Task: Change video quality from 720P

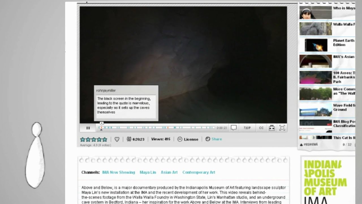Action: (247, 128)
